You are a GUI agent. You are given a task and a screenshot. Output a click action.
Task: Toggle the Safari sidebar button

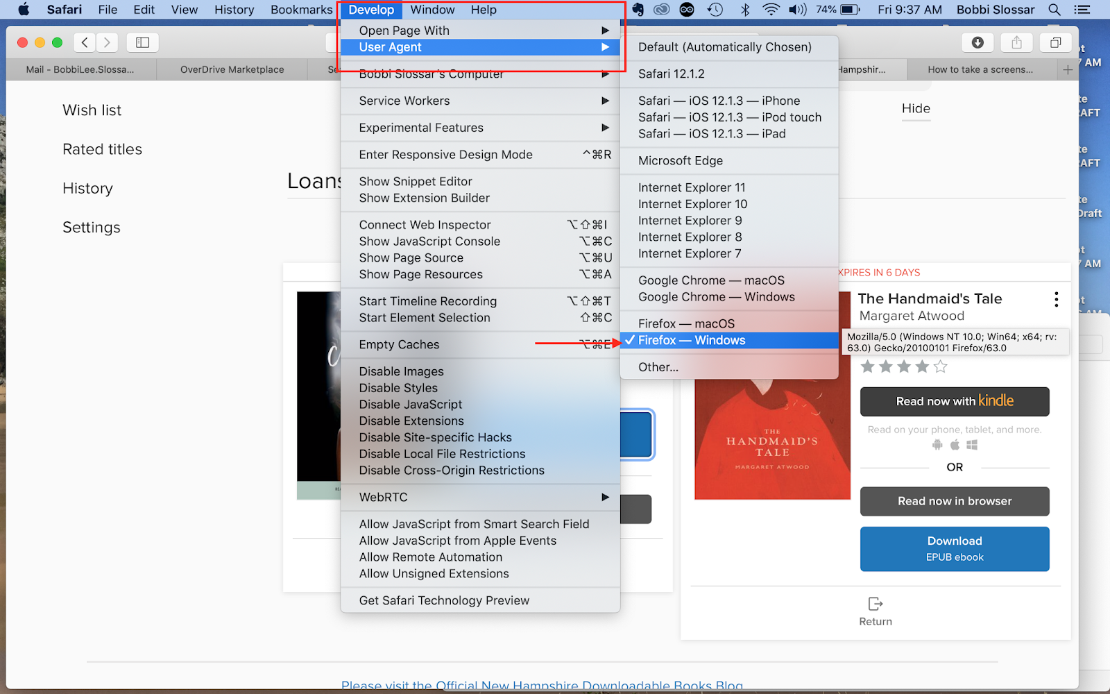(x=143, y=42)
